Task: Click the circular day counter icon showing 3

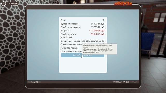Action: 4,4
